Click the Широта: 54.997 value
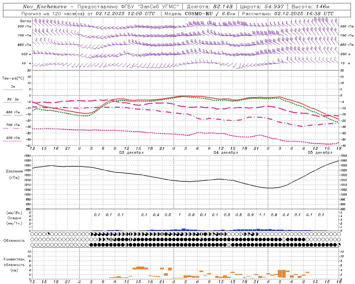 click(x=262, y=7)
